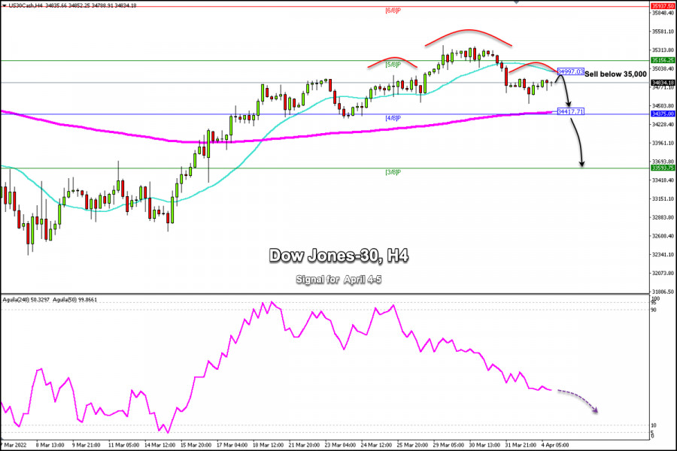Click the '14 Mar 12:00' time label
The width and height of the screenshot is (677, 451).
click(x=159, y=445)
